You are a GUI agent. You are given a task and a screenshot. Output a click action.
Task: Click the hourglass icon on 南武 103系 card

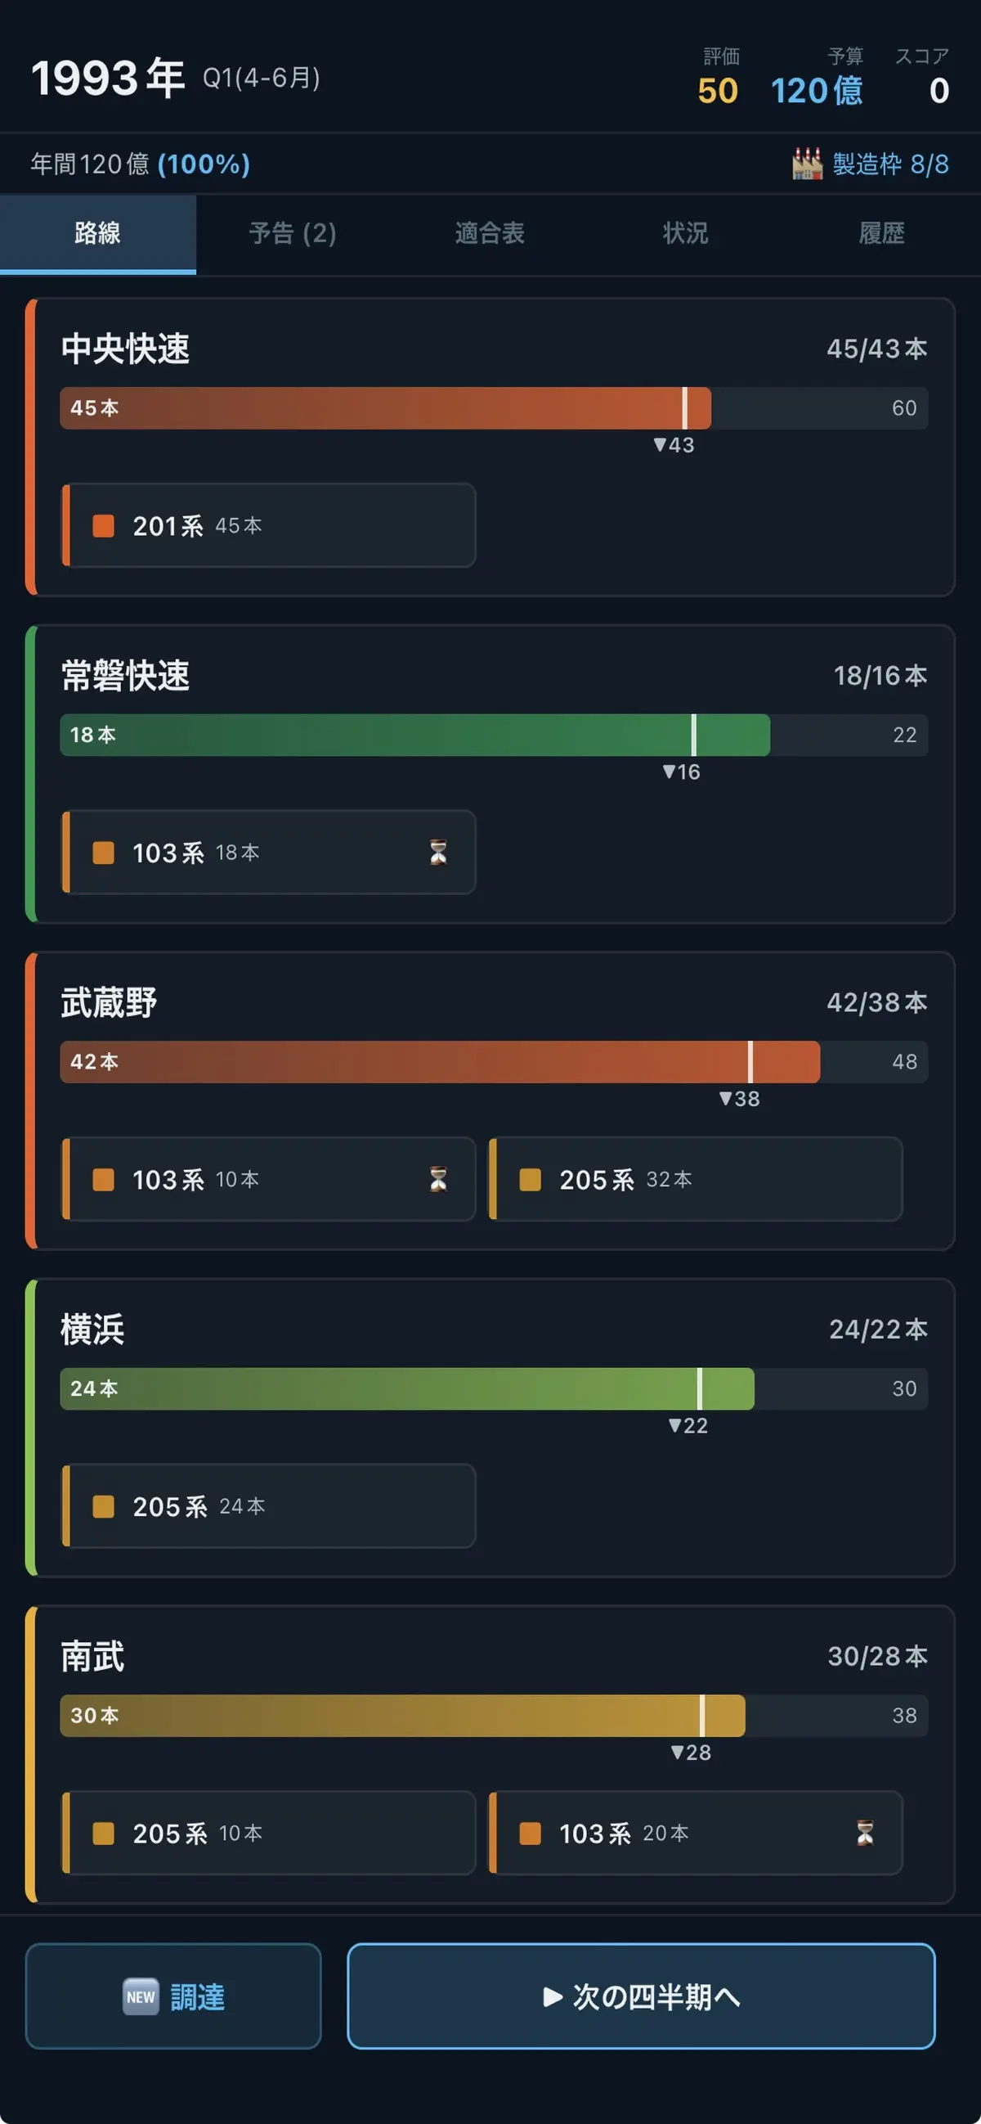point(865,1832)
